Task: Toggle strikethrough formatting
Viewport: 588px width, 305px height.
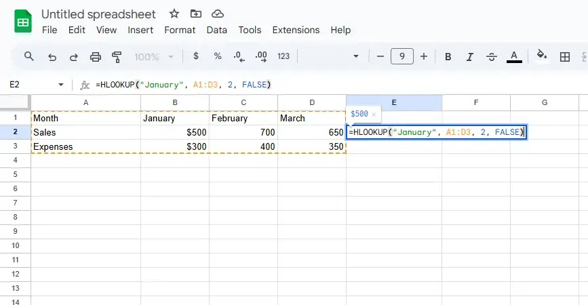Action: (492, 57)
